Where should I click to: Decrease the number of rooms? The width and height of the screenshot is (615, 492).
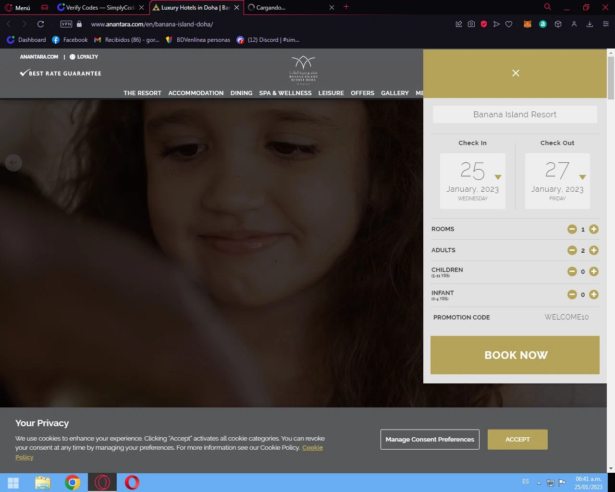572,229
